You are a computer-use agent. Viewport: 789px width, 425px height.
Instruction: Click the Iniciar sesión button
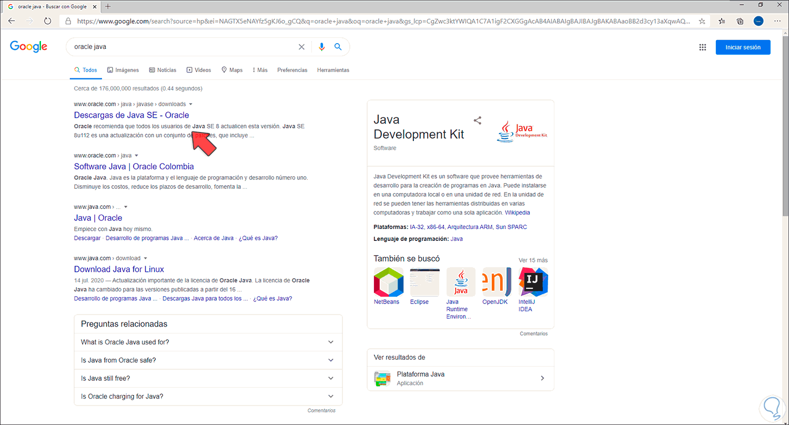[743, 47]
